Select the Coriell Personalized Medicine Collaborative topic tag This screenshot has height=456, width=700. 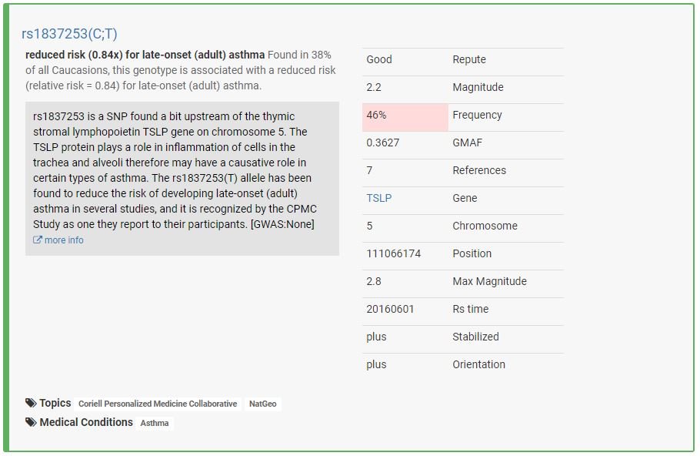[158, 404]
